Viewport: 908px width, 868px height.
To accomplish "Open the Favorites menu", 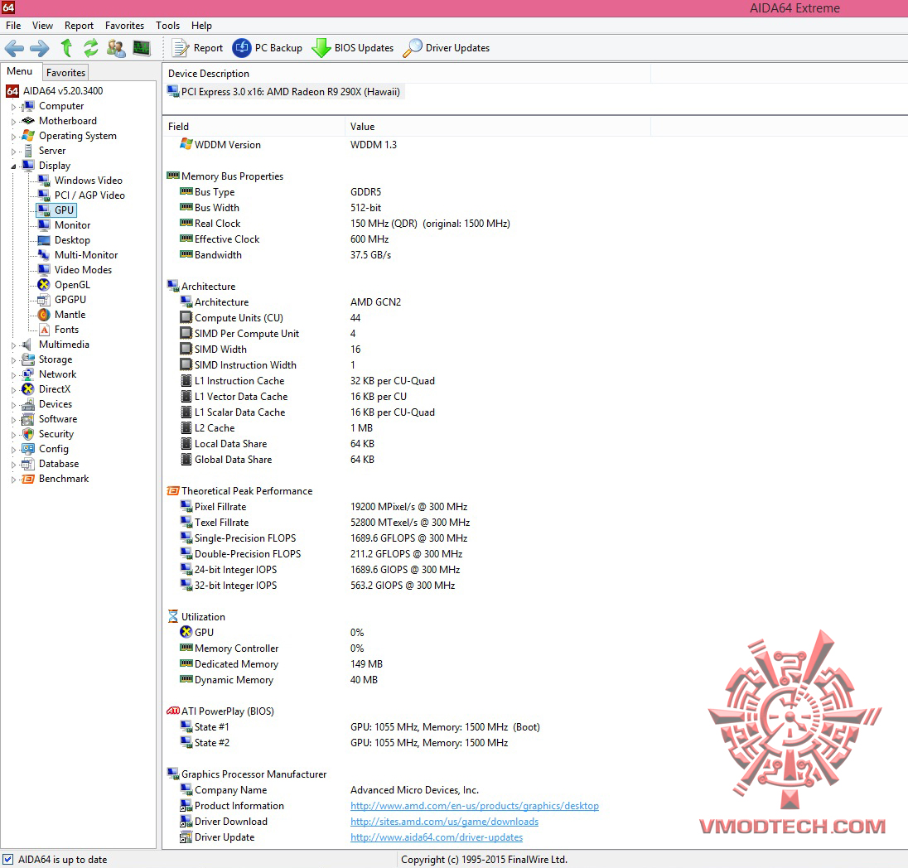I will 124,26.
